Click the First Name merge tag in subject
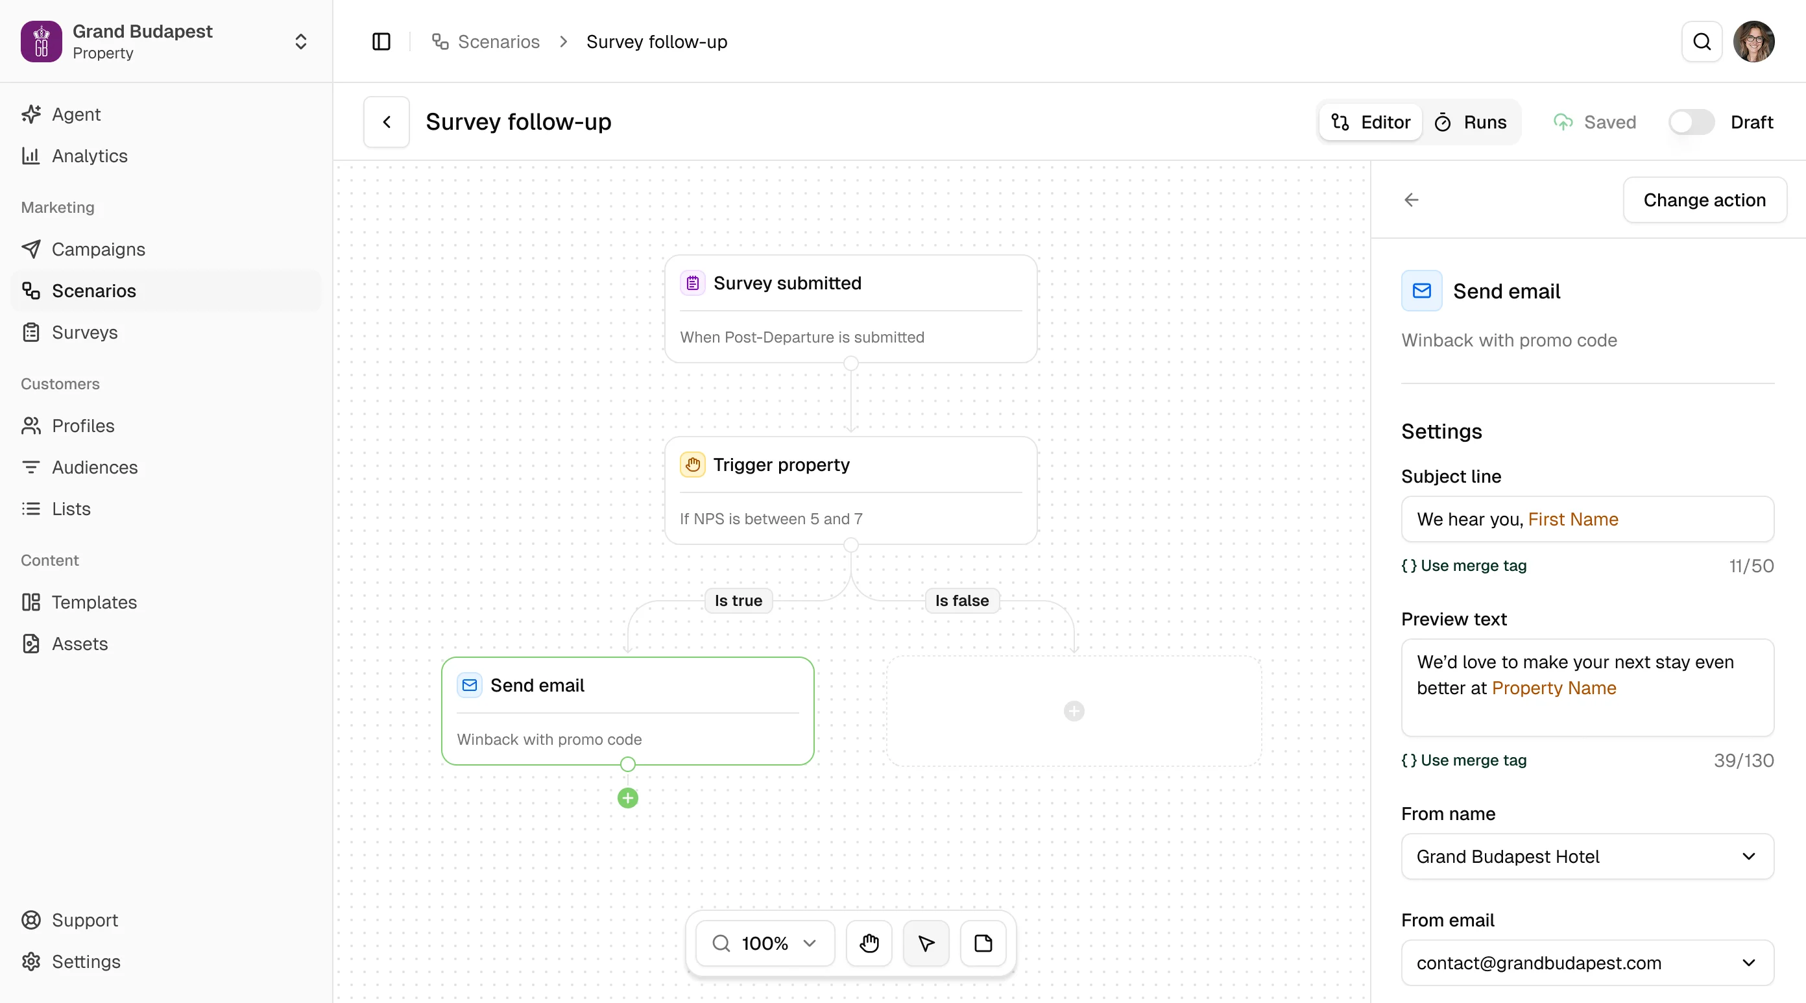The image size is (1806, 1003). pyautogui.click(x=1573, y=519)
